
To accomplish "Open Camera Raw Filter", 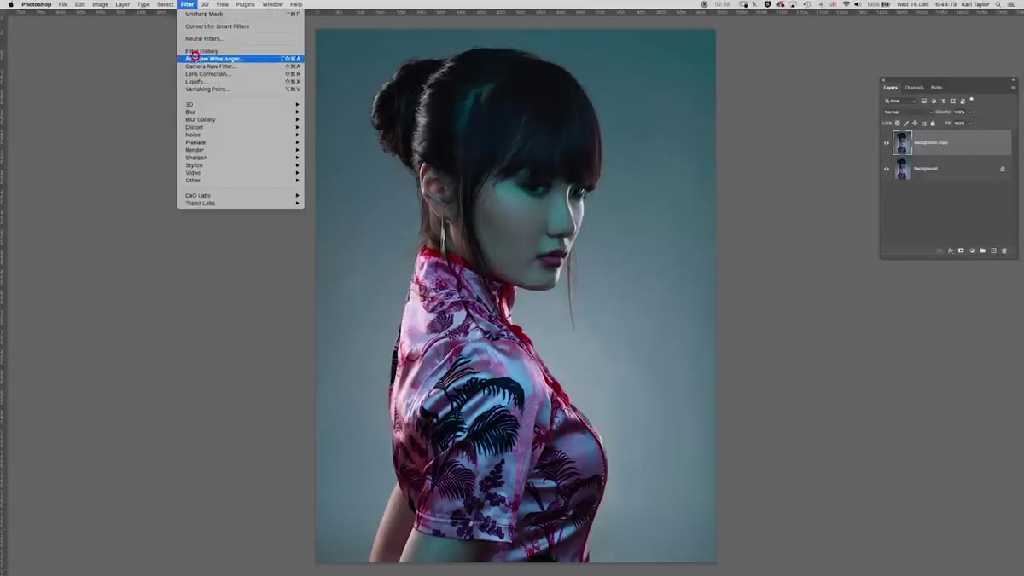I will [x=241, y=66].
